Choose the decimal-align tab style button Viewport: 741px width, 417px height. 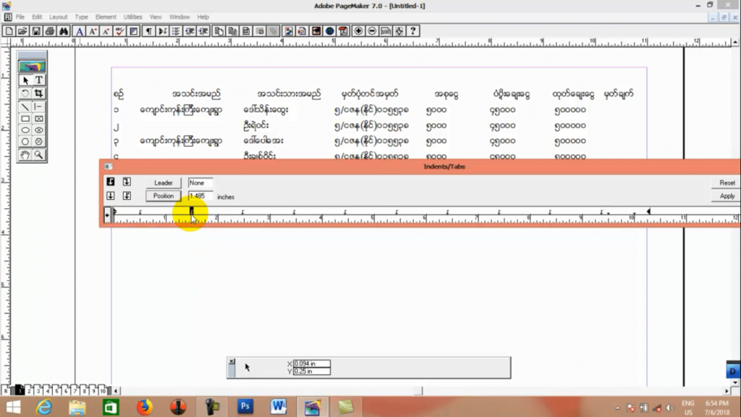[127, 195]
